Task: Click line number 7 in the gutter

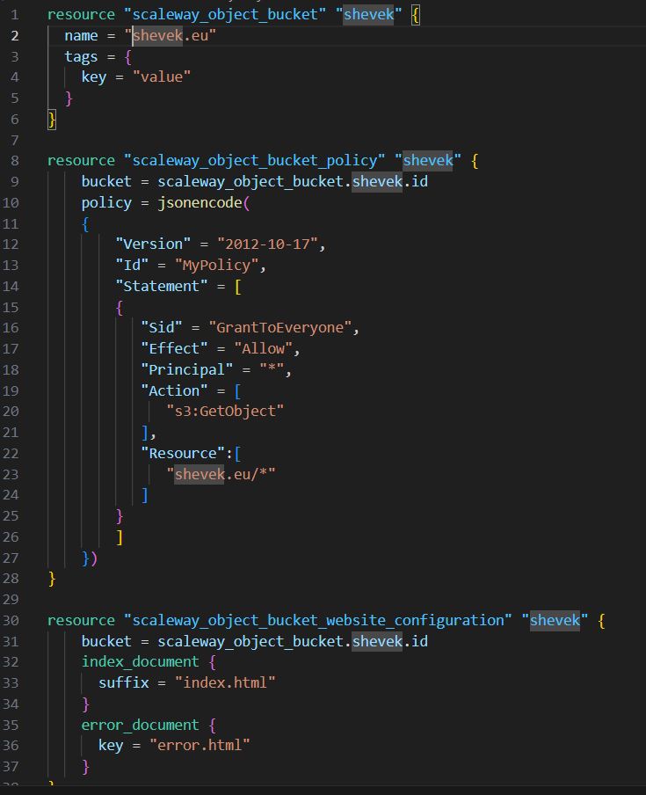Action: (15, 140)
